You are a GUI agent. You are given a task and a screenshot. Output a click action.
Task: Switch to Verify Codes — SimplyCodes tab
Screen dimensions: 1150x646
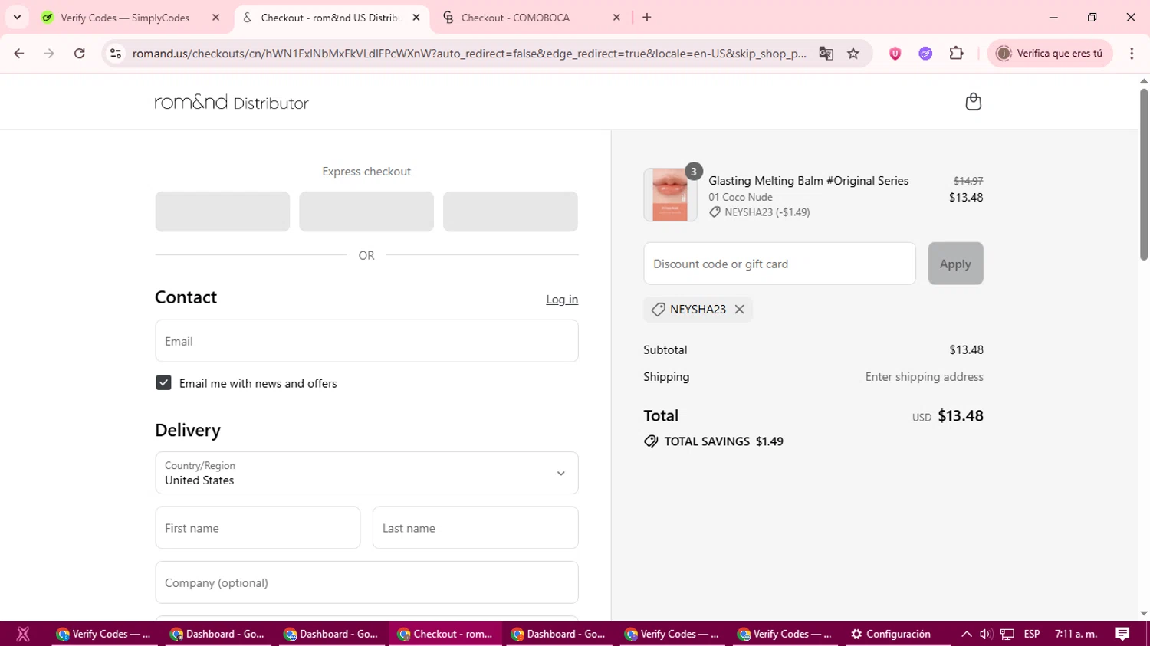click(x=125, y=18)
